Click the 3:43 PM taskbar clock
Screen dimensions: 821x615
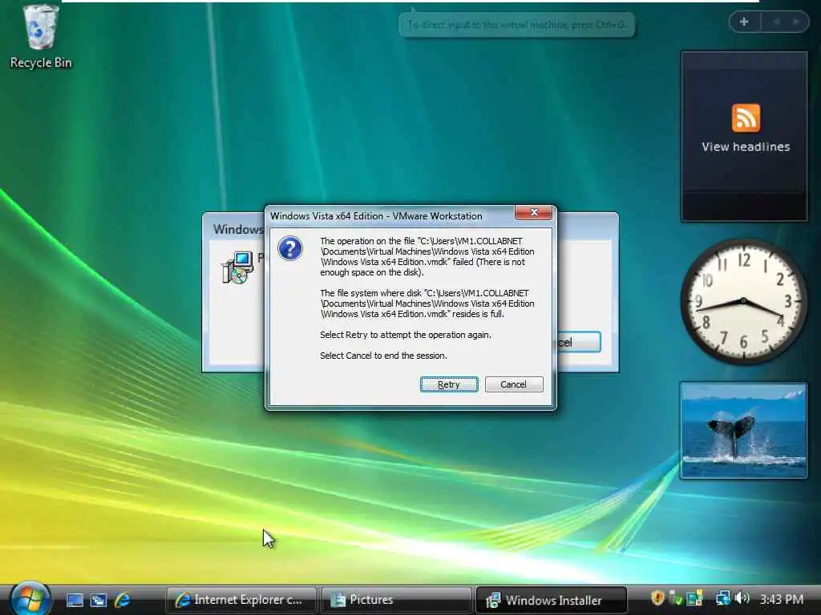pos(782,599)
